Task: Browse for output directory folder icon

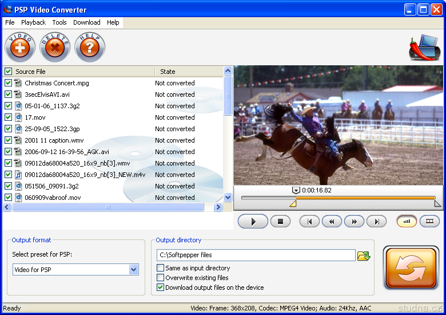Action: pos(364,255)
